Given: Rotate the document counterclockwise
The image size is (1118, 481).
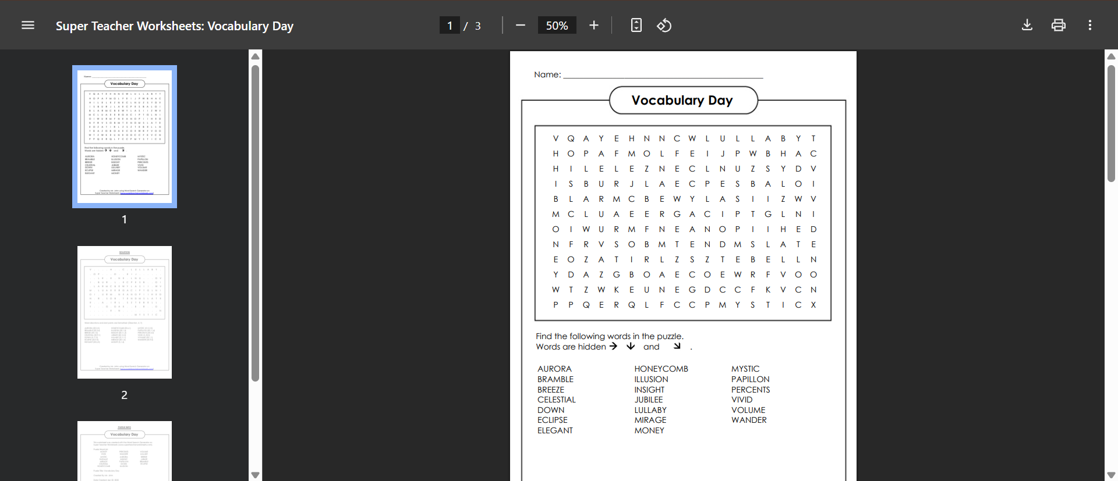Looking at the screenshot, I should (664, 26).
